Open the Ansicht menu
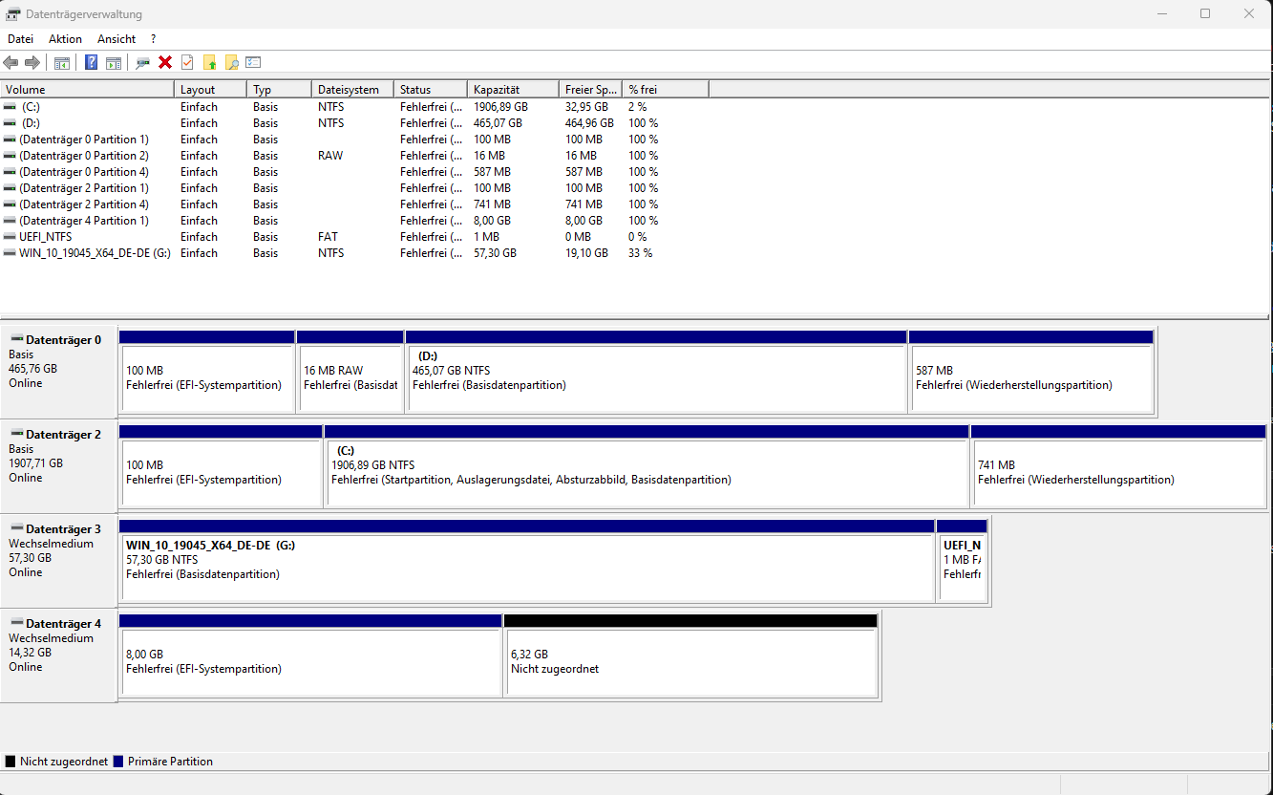This screenshot has width=1273, height=795. 117,39
